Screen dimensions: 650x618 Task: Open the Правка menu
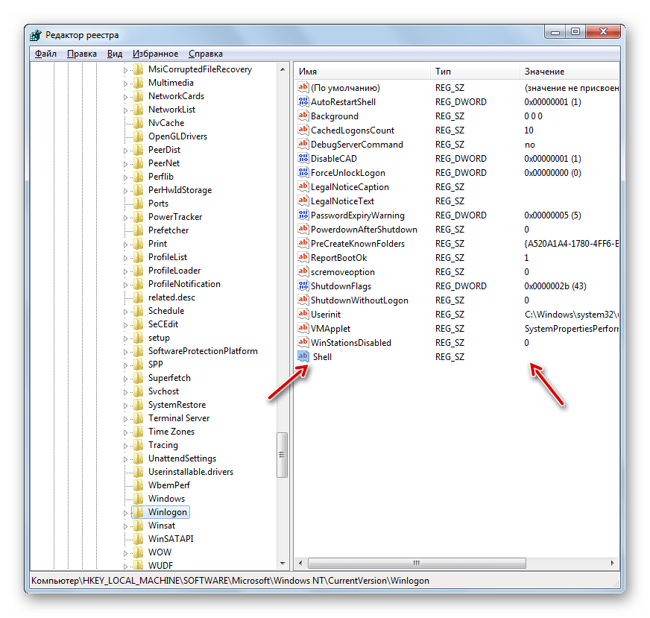82,54
